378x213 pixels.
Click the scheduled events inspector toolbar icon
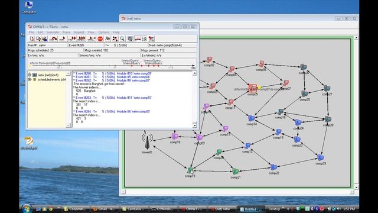[x=130, y=38]
